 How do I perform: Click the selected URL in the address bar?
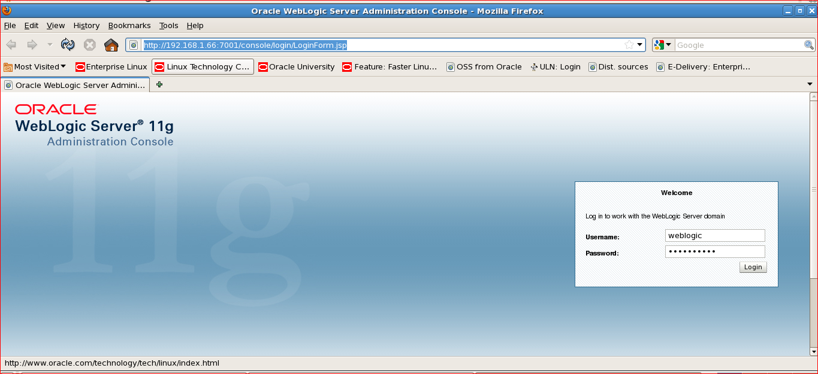[x=245, y=45]
